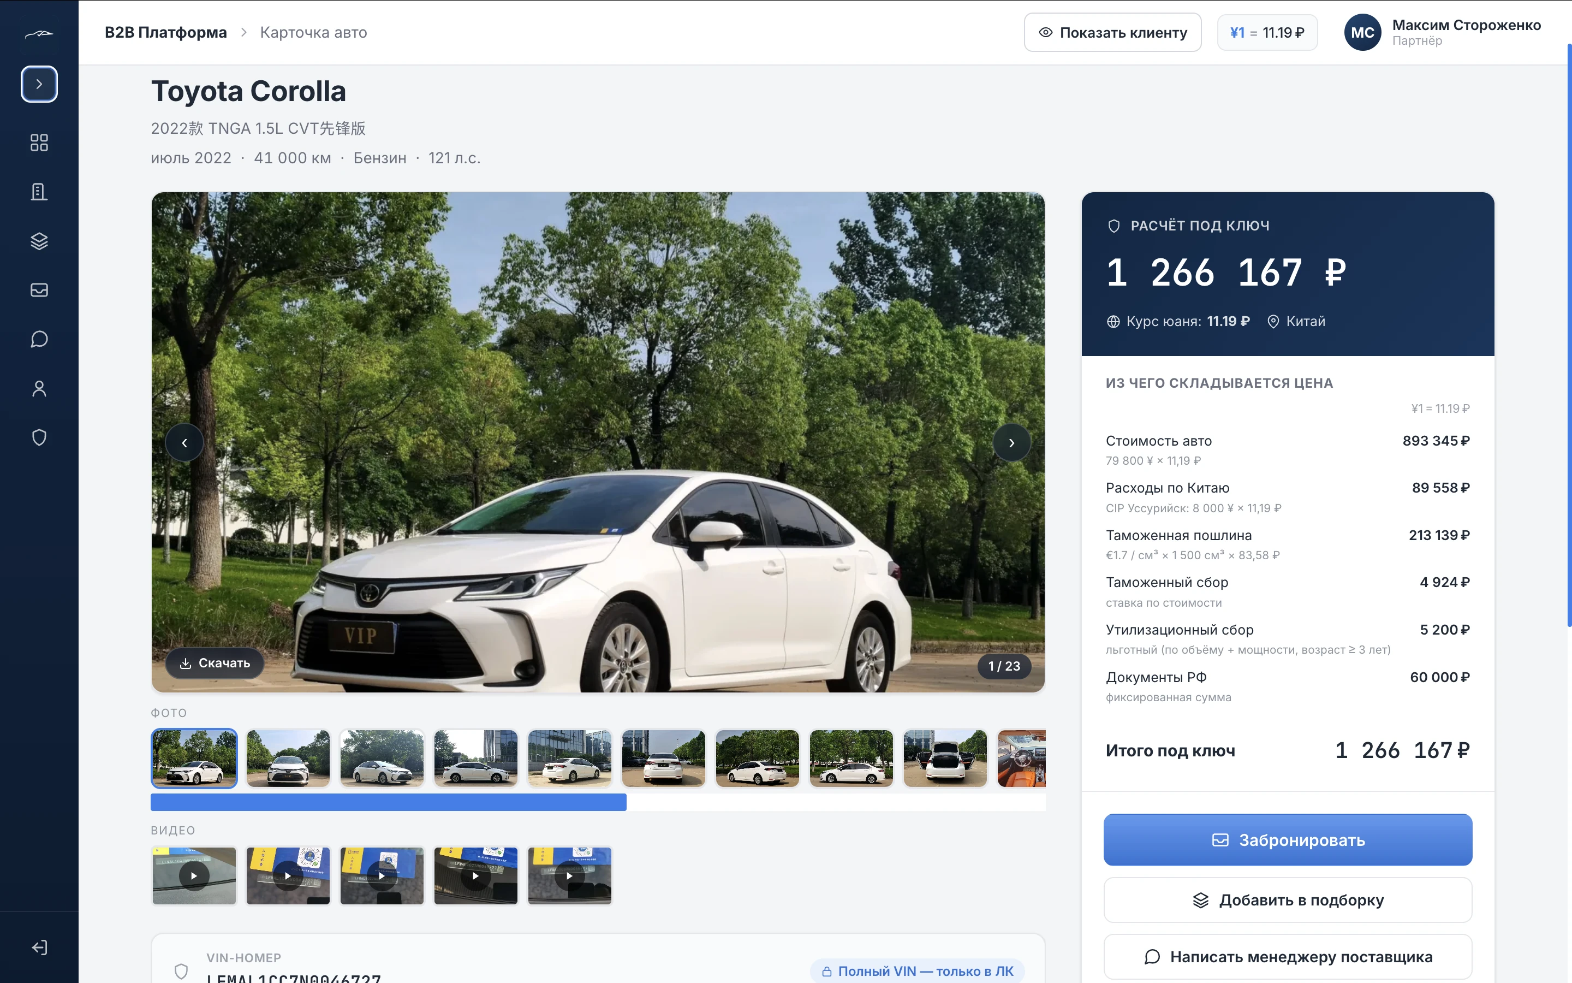This screenshot has height=983, width=1572.
Task: Play the fourth video
Action: [475, 876]
